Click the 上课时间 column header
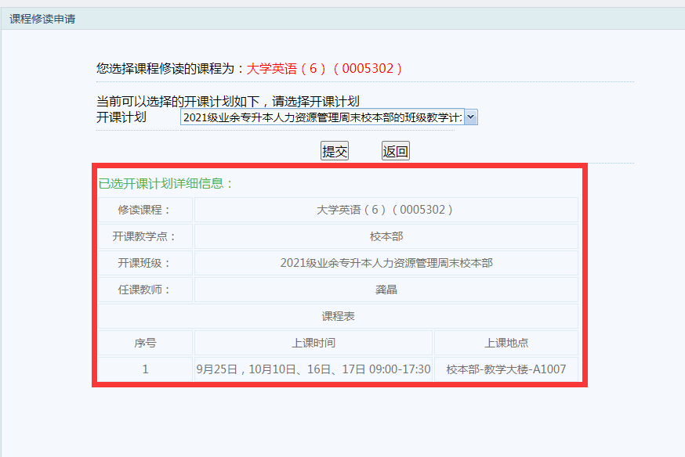Screen dimensions: 685x457 point(314,343)
